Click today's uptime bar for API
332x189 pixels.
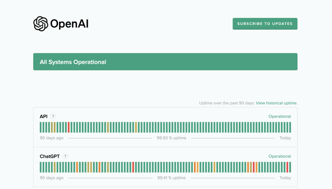click(290, 127)
